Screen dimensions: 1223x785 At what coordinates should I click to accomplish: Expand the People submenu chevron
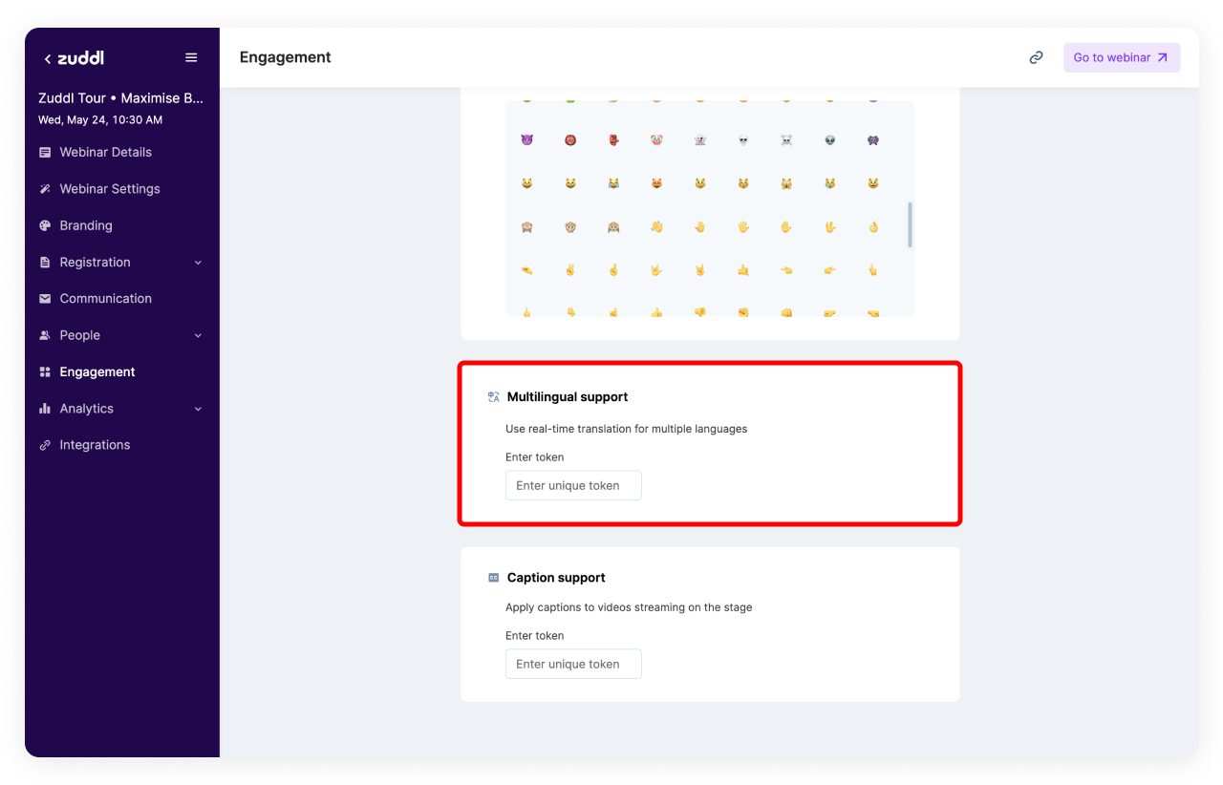pos(198,335)
